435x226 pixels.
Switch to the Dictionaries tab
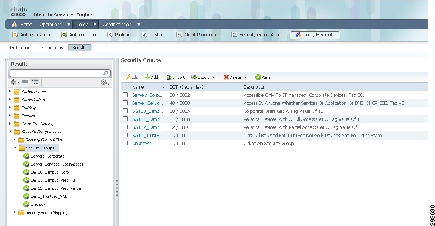point(21,48)
